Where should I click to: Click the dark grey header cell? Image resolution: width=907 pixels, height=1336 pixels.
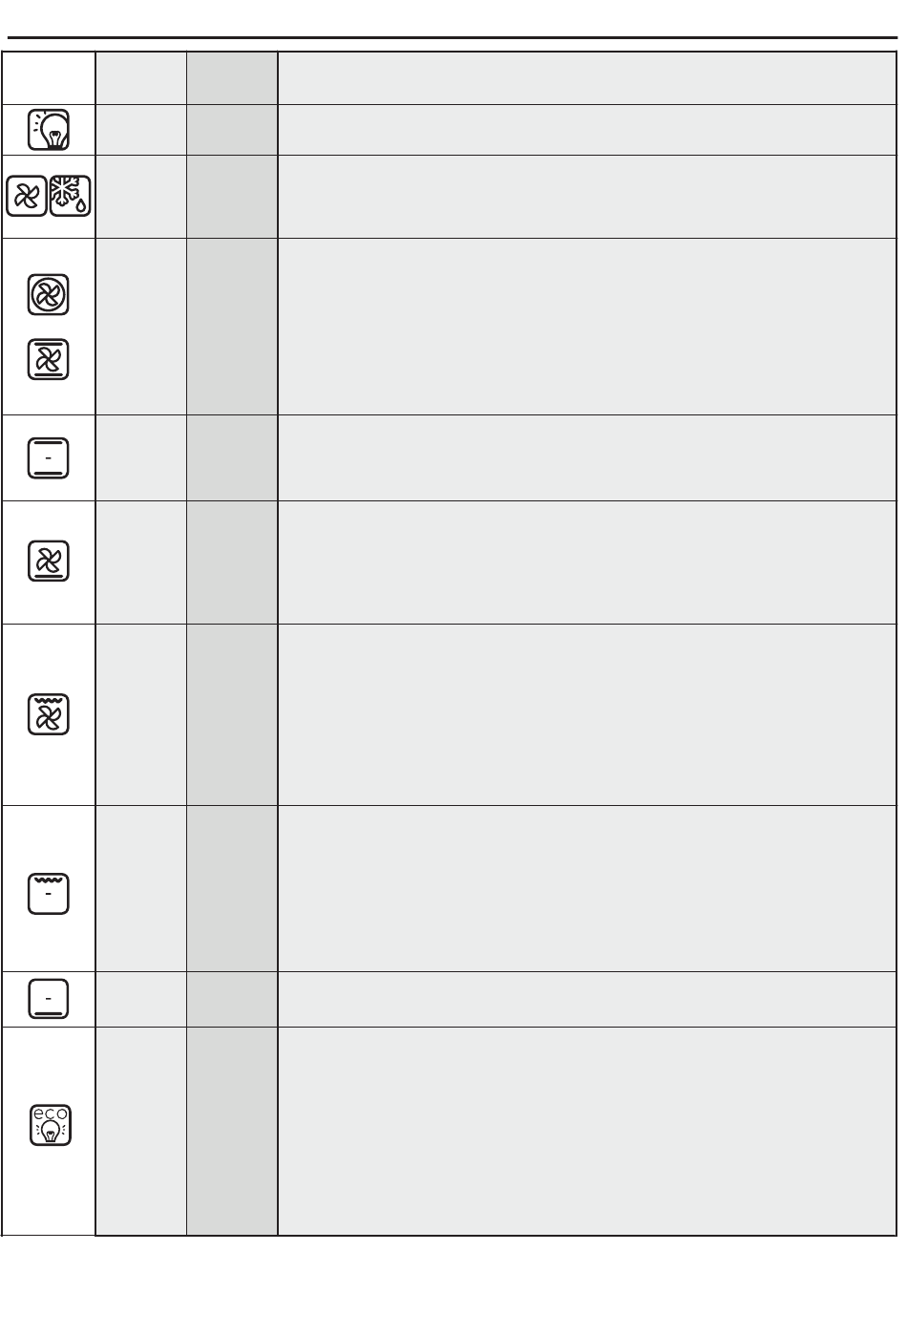(232, 77)
